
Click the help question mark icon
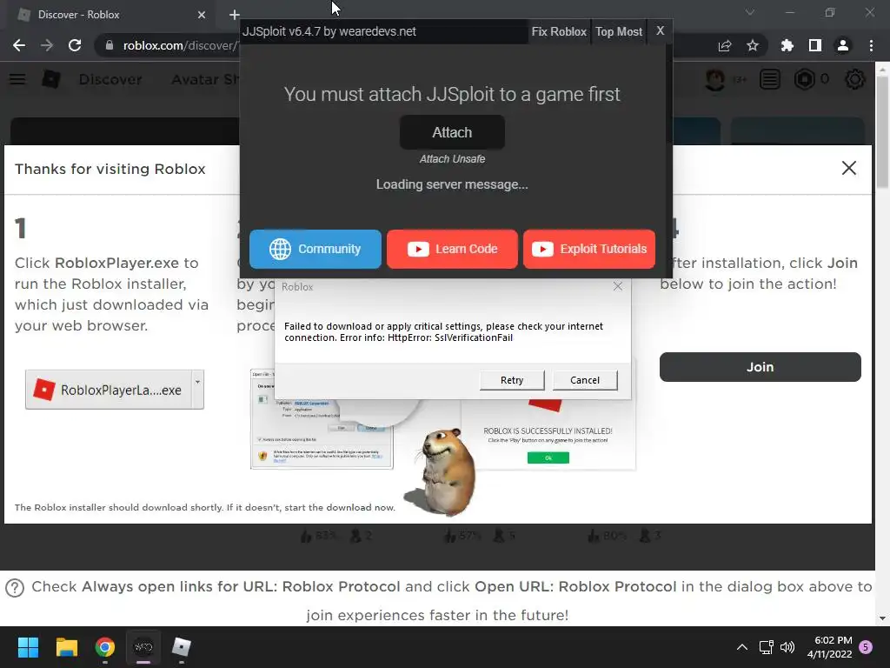pyautogui.click(x=15, y=588)
